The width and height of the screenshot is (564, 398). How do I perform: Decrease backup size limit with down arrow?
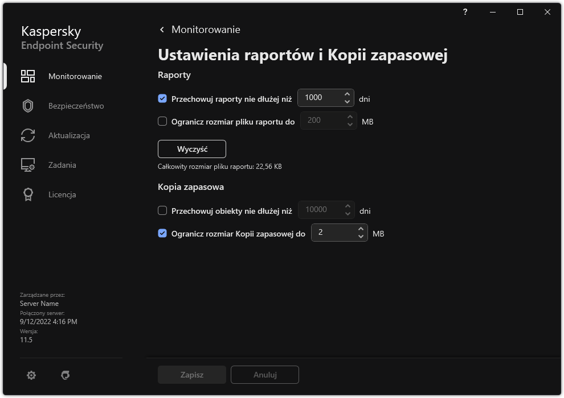tap(361, 236)
